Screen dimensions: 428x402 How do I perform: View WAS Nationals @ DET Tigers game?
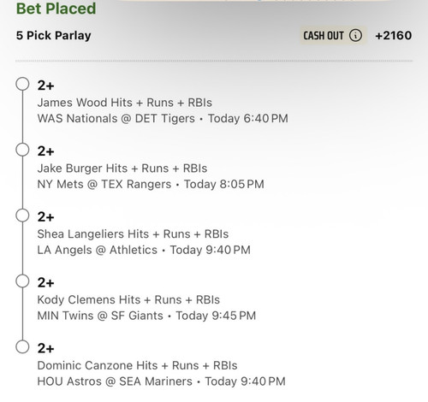click(116, 119)
